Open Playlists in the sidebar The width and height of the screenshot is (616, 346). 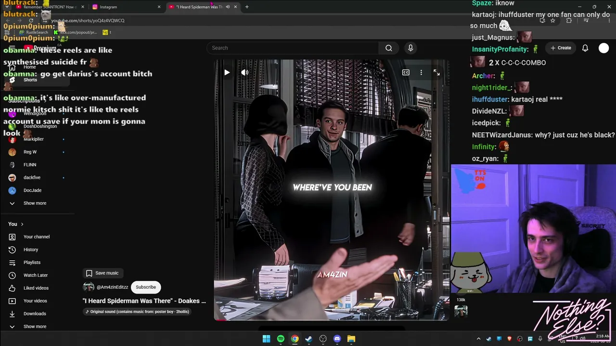pyautogui.click(x=37, y=262)
